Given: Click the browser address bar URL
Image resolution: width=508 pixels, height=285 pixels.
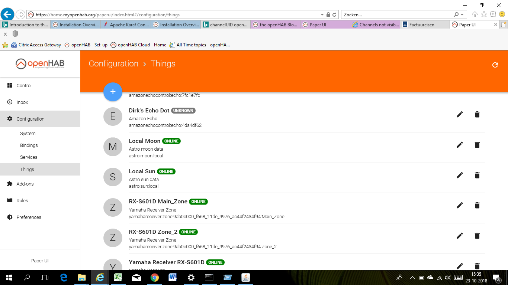Looking at the screenshot, I should pyautogui.click(x=107, y=15).
